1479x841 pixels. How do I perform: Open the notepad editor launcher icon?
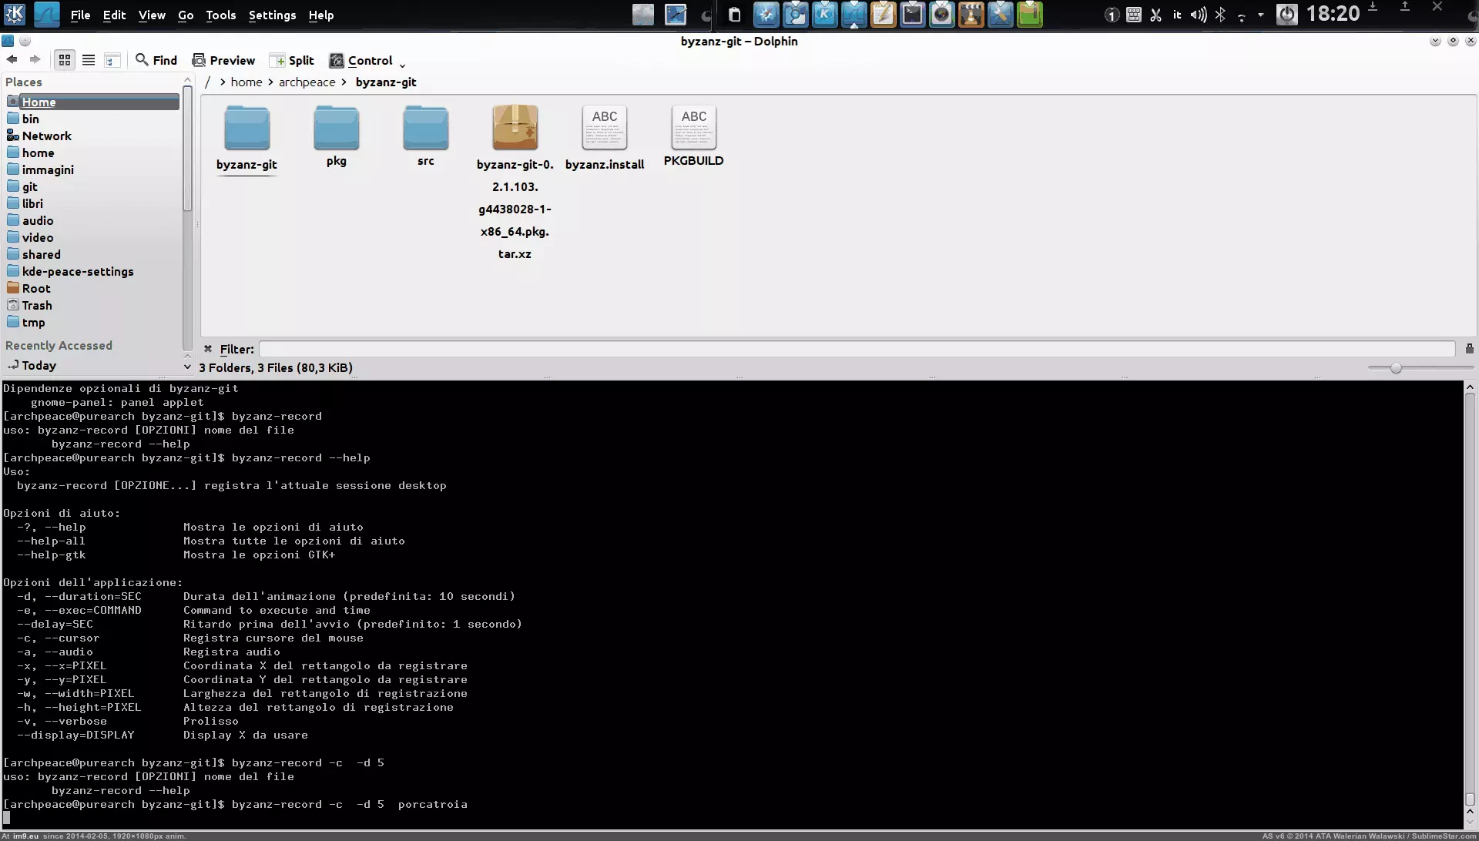pyautogui.click(x=883, y=14)
